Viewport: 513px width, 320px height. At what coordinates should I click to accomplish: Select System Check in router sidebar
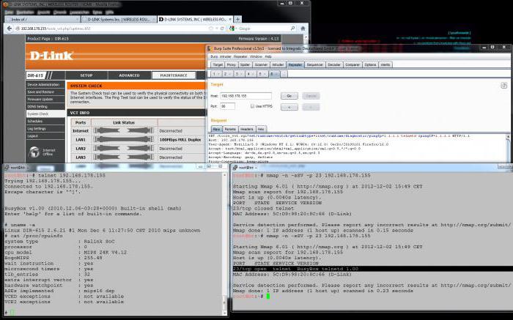click(45, 114)
